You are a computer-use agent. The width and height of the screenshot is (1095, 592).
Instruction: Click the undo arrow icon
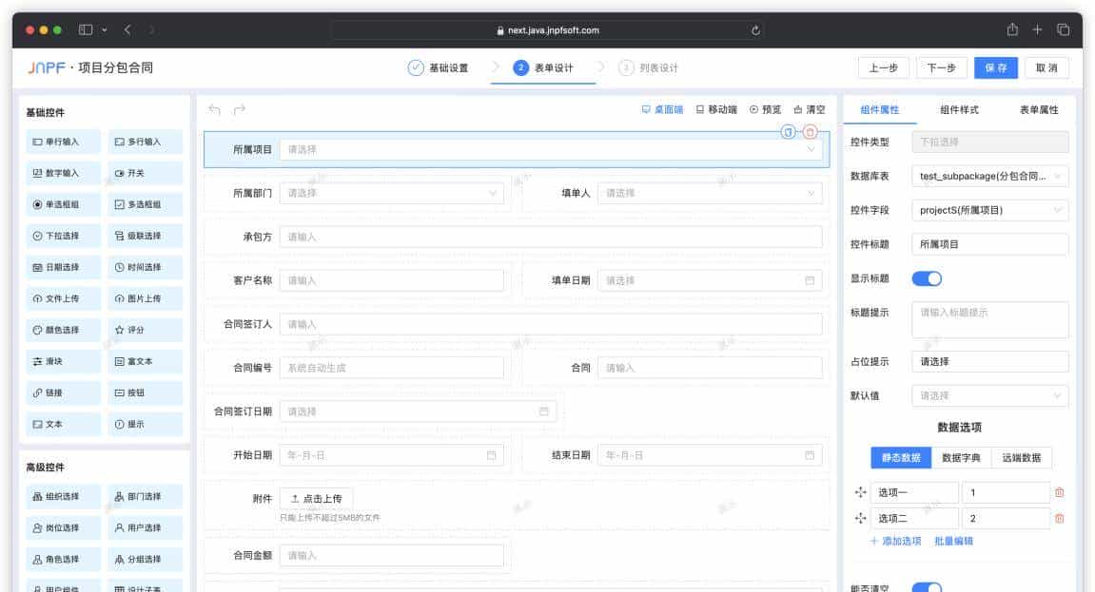(214, 109)
